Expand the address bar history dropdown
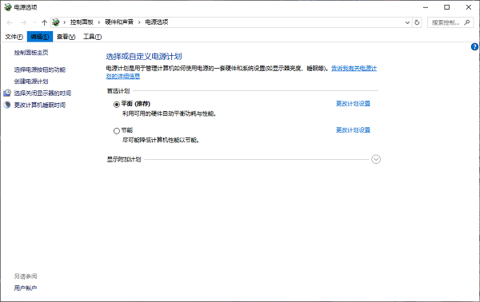The image size is (480, 302). click(407, 22)
